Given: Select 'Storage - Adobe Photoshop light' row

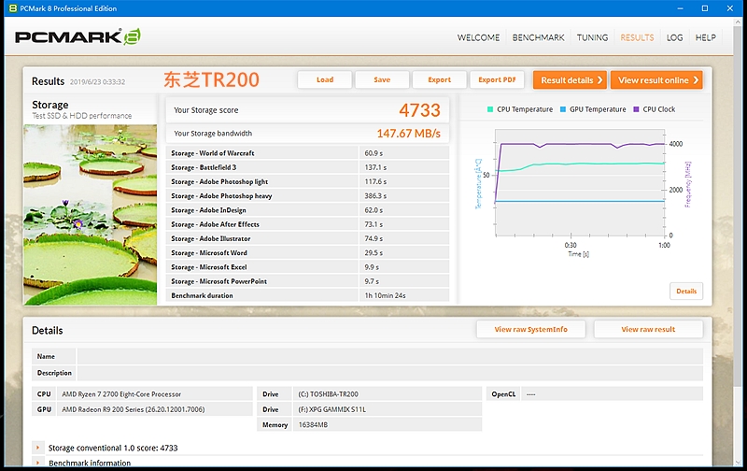Looking at the screenshot, I should 307,181.
